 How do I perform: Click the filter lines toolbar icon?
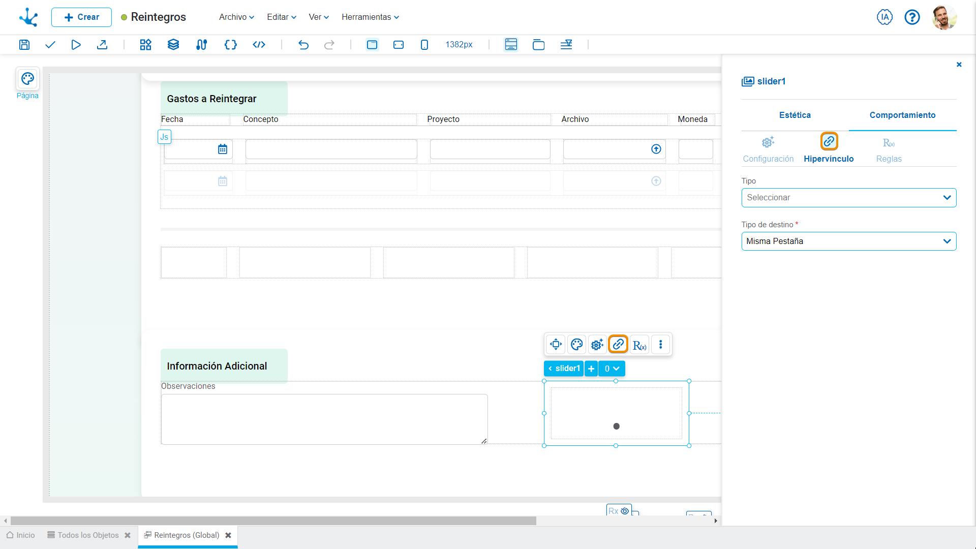point(566,45)
